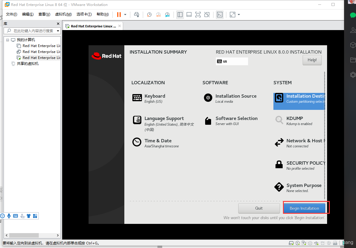Enter full screen mode
The height and width of the screenshot is (248, 356).
198,15
